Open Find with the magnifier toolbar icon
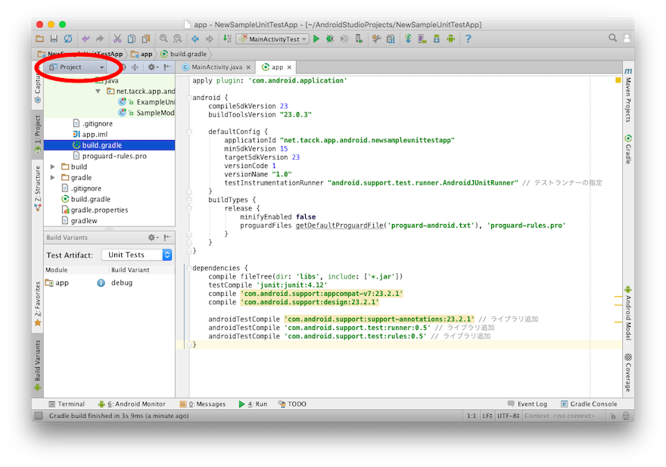Image resolution: width=666 pixels, height=467 pixels. [163, 39]
